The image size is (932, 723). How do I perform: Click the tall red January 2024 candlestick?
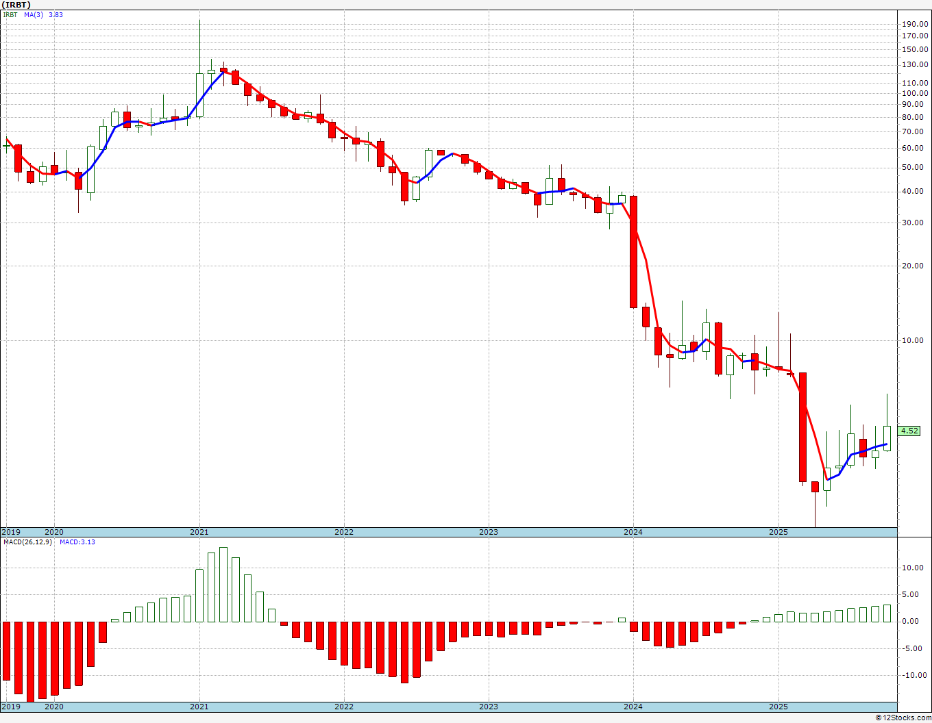coord(634,252)
